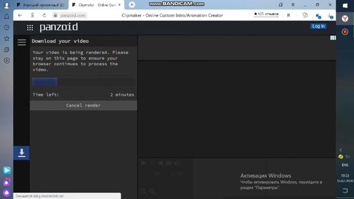Play the timeline preview
Viewport: 354px width, 199px height.
pyautogui.click(x=144, y=163)
